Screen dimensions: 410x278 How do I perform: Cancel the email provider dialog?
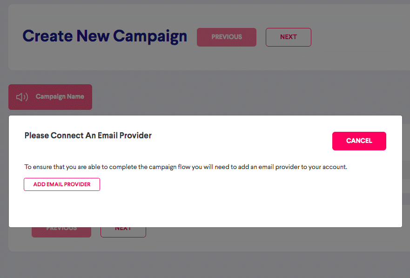359,141
